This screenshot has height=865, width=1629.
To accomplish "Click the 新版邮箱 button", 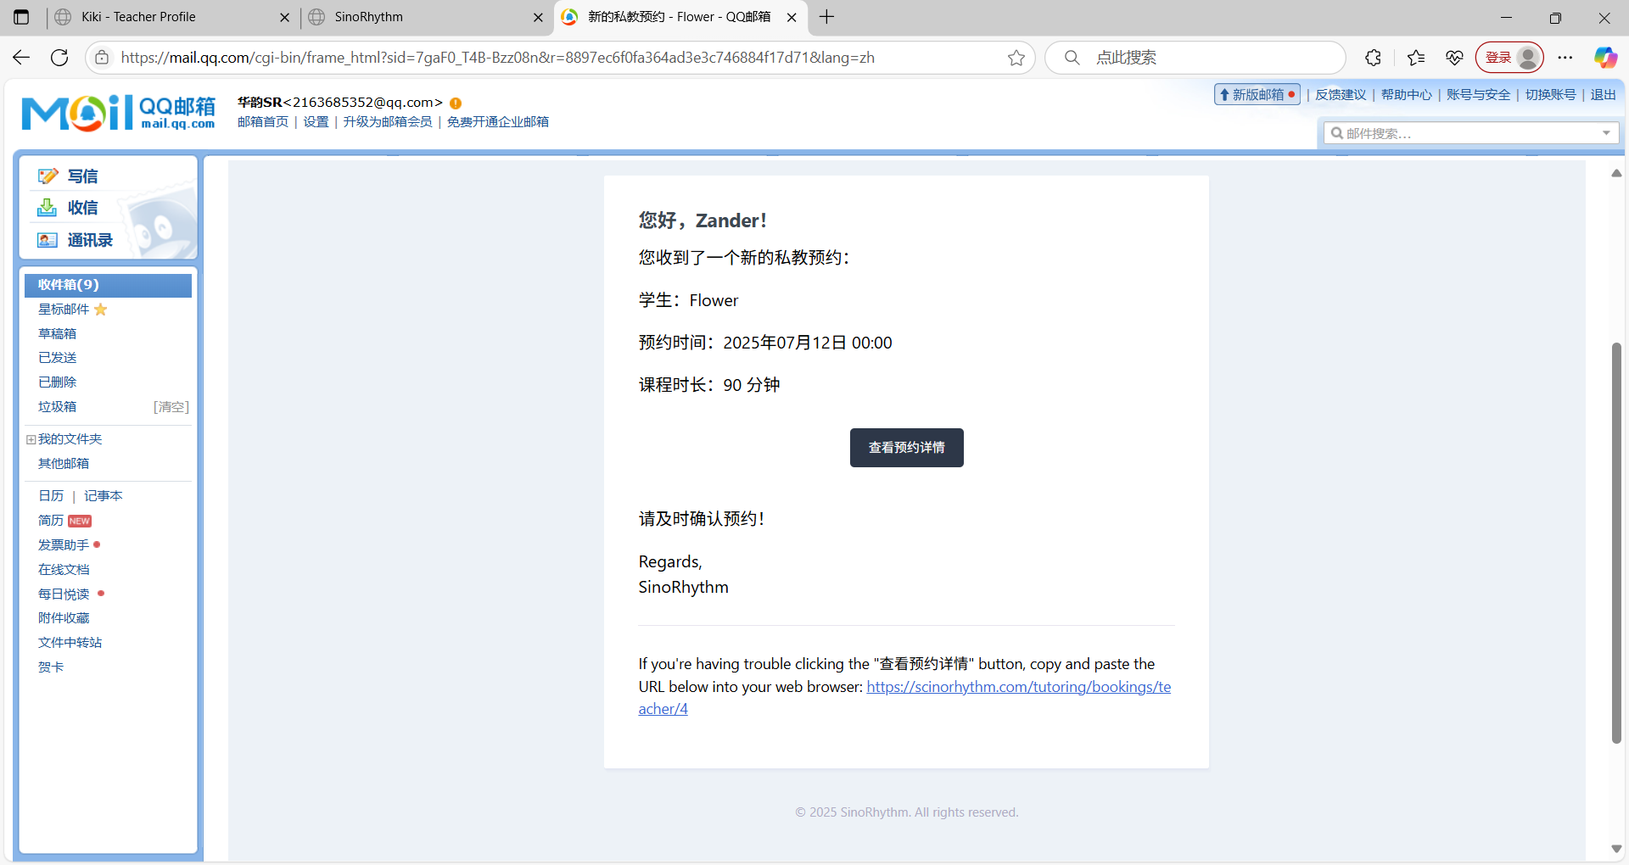I will [1257, 95].
